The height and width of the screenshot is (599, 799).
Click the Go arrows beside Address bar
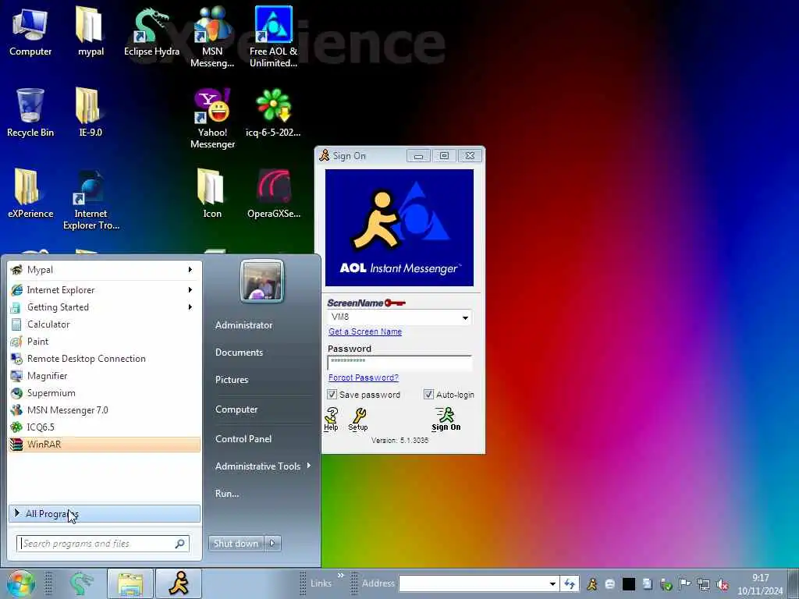tap(570, 583)
